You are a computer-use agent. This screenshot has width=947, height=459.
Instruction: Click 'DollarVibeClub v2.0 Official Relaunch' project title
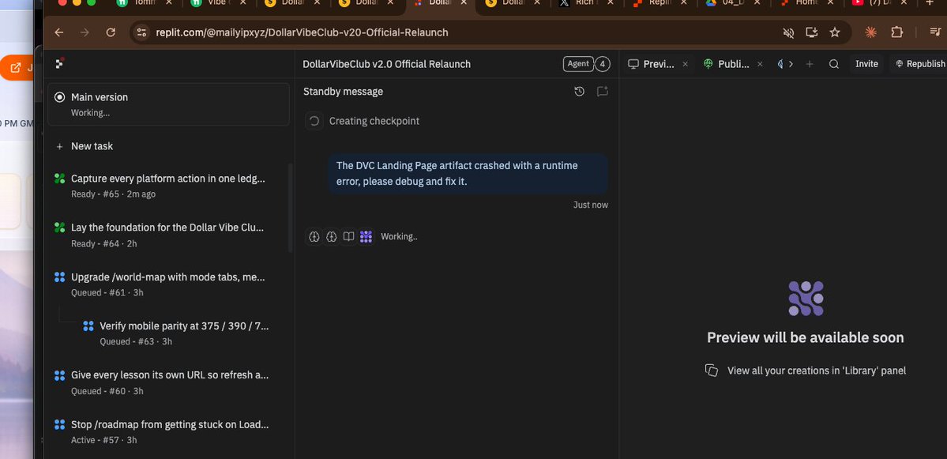tap(386, 64)
